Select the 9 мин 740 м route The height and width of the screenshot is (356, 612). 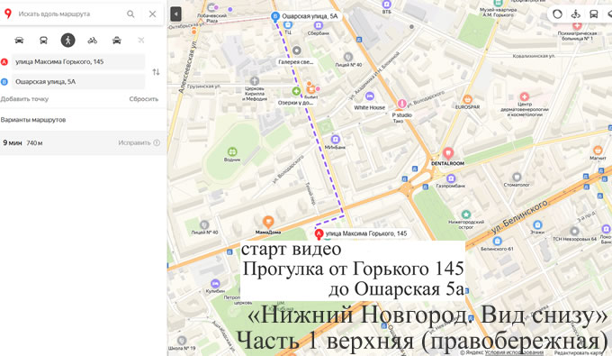click(83, 143)
